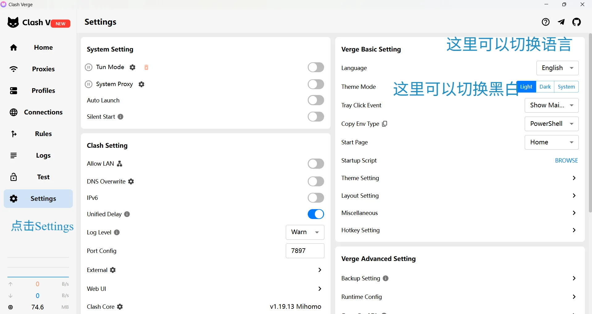Expand Theme Setting row
Viewport: 592px width, 314px height.
pyautogui.click(x=460, y=178)
